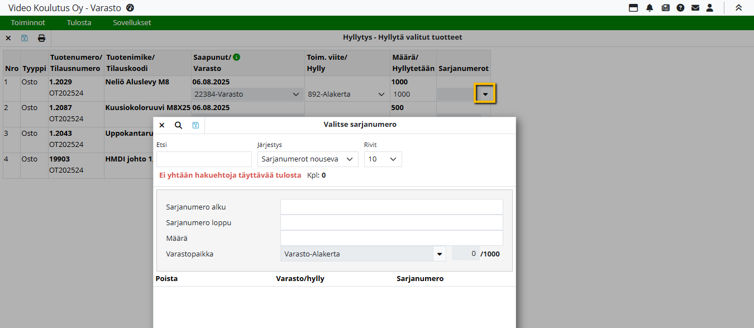Screen dimensions: 754x328
Task: Open the Sovellukset menu
Action: (x=132, y=23)
